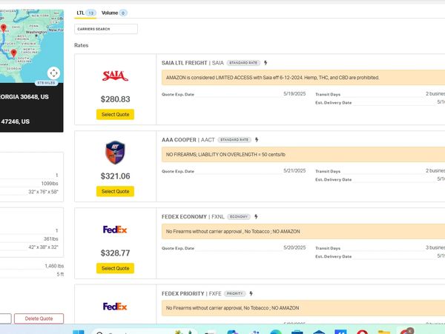
Task: Select Quote for FedEx Economy at $328.77
Action: click(x=115, y=268)
